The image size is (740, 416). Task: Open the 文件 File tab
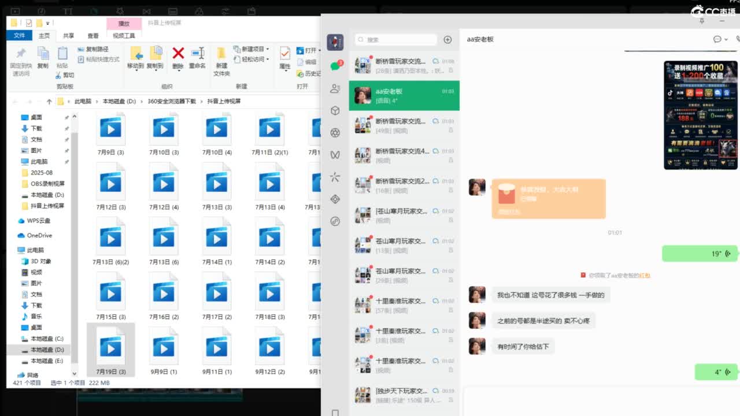click(20, 35)
